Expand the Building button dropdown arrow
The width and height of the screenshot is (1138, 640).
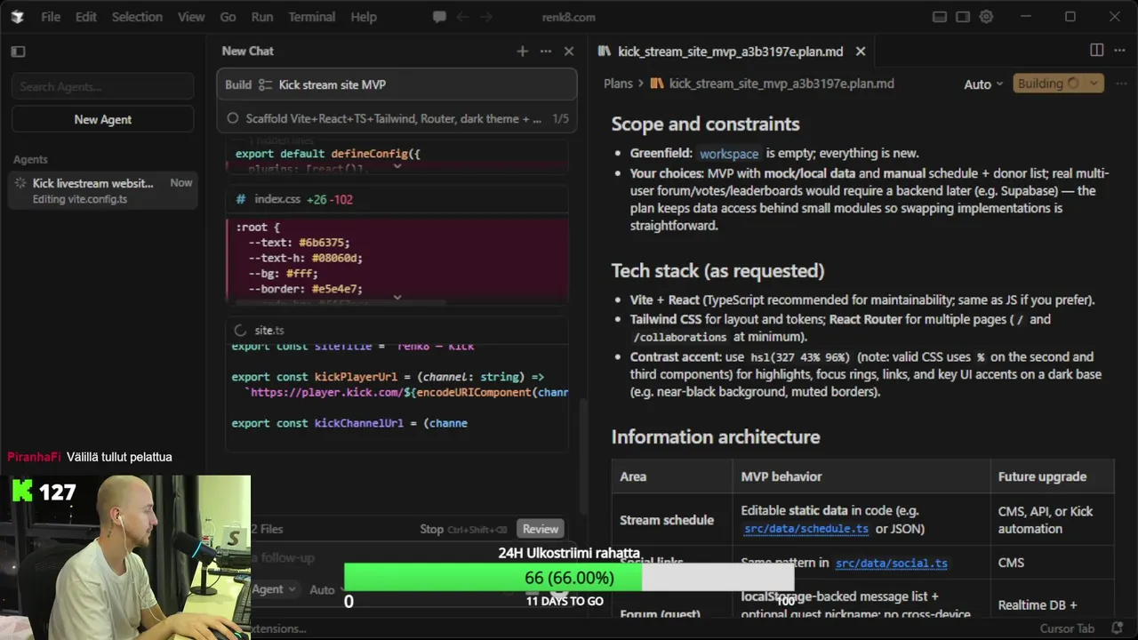(1094, 84)
